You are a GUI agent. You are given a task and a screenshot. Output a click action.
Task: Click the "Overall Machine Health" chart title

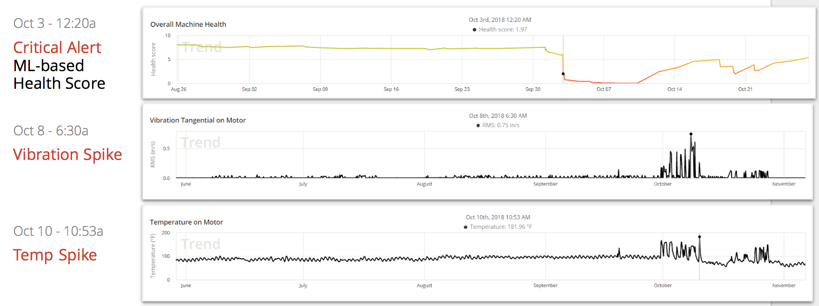point(188,24)
